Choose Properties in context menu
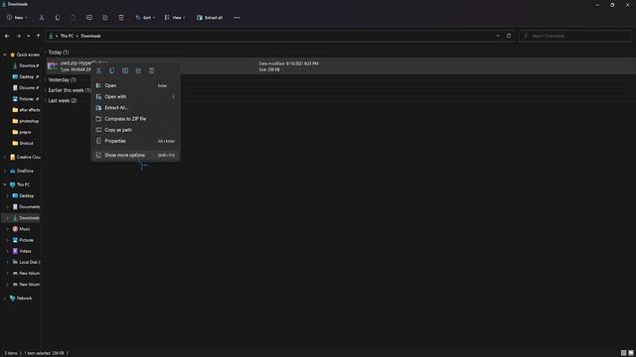Image resolution: width=636 pixels, height=357 pixels. tap(135, 141)
